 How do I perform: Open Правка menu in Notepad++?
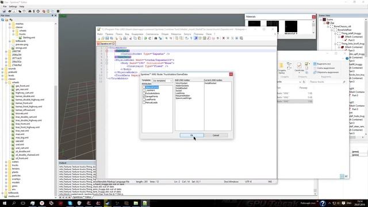coord(109,34)
